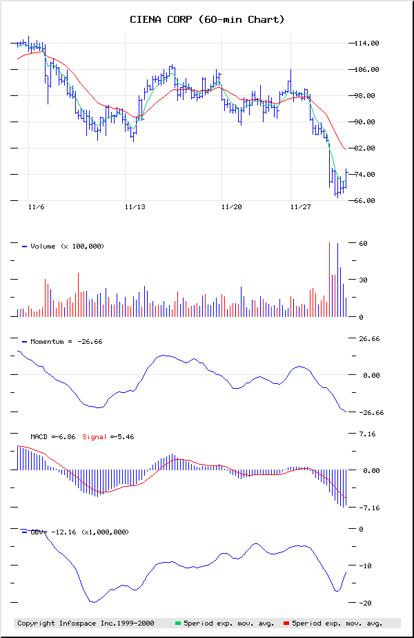
Task: Select the -20 OBV axis label
Action: 365,603
